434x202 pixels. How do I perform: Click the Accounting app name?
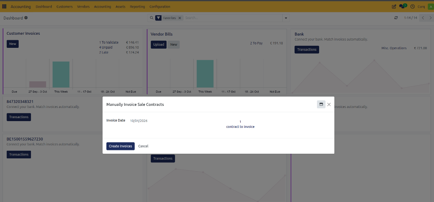[21, 7]
